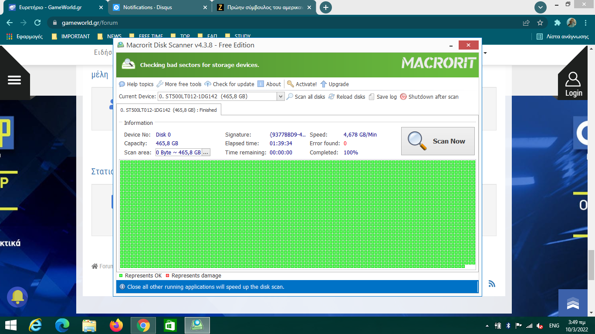
Task: Open Firefox from the taskbar
Action: 116,325
